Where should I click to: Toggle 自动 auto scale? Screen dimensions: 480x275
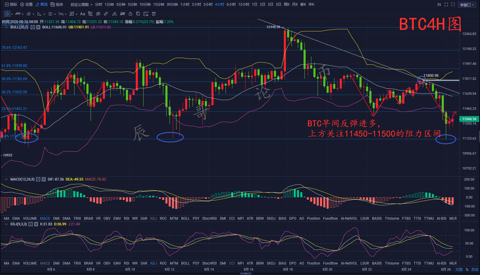tap(475, 270)
